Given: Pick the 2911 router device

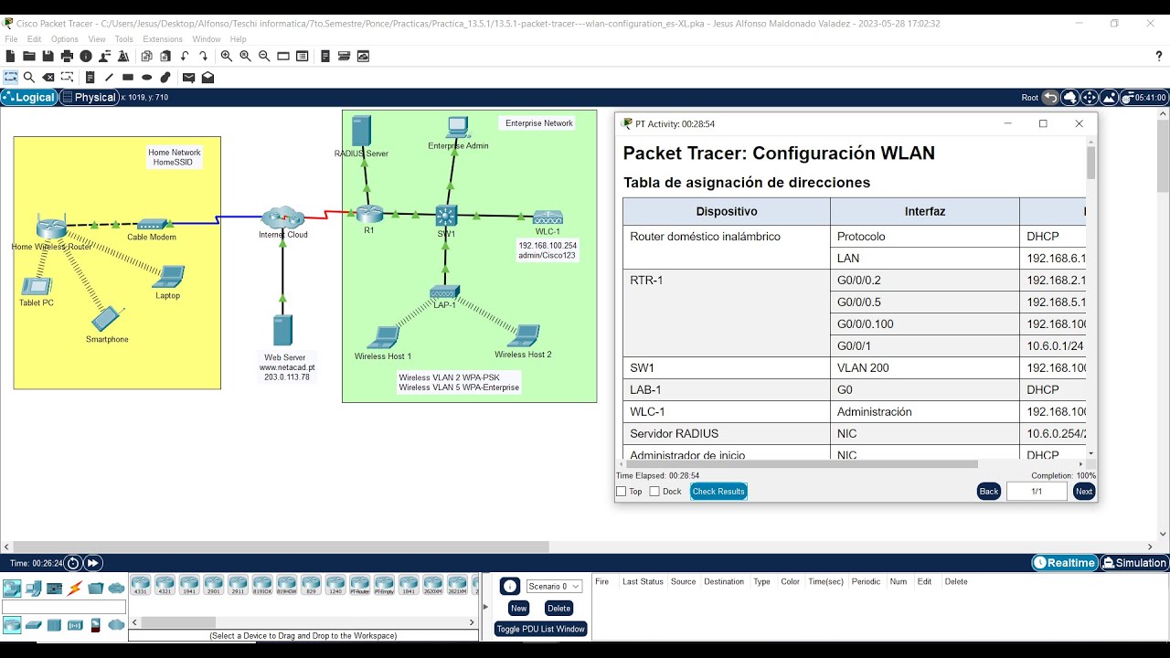Looking at the screenshot, I should click(238, 585).
